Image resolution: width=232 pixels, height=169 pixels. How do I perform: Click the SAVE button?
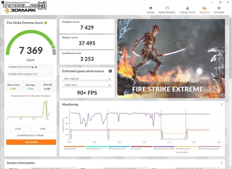pyautogui.click(x=43, y=129)
